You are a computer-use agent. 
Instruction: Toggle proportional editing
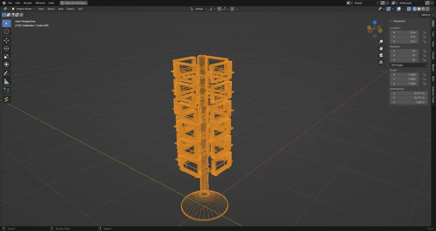coord(233,9)
